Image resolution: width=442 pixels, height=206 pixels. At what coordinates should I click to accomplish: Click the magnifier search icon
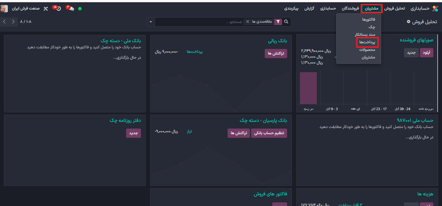286,22
